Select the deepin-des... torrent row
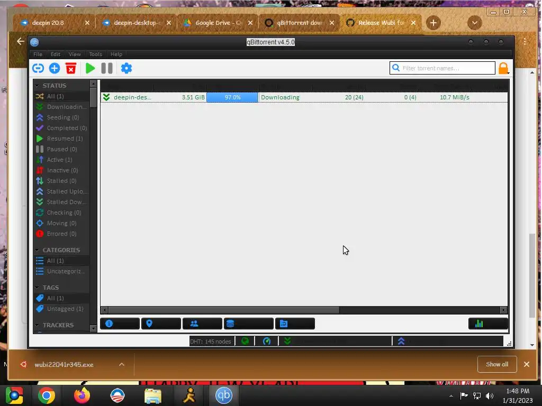 [304, 97]
